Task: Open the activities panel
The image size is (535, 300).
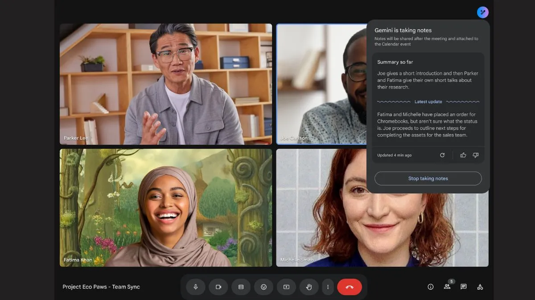Action: (480, 287)
